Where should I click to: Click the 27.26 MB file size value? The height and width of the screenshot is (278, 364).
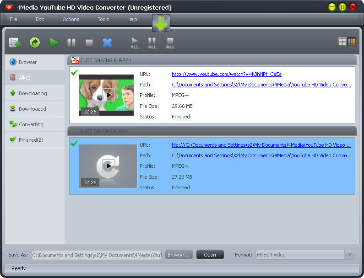click(x=182, y=177)
